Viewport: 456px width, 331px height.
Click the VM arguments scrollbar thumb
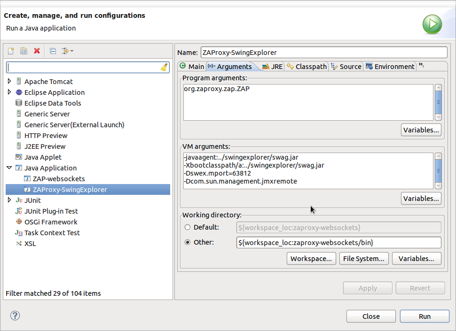438,171
